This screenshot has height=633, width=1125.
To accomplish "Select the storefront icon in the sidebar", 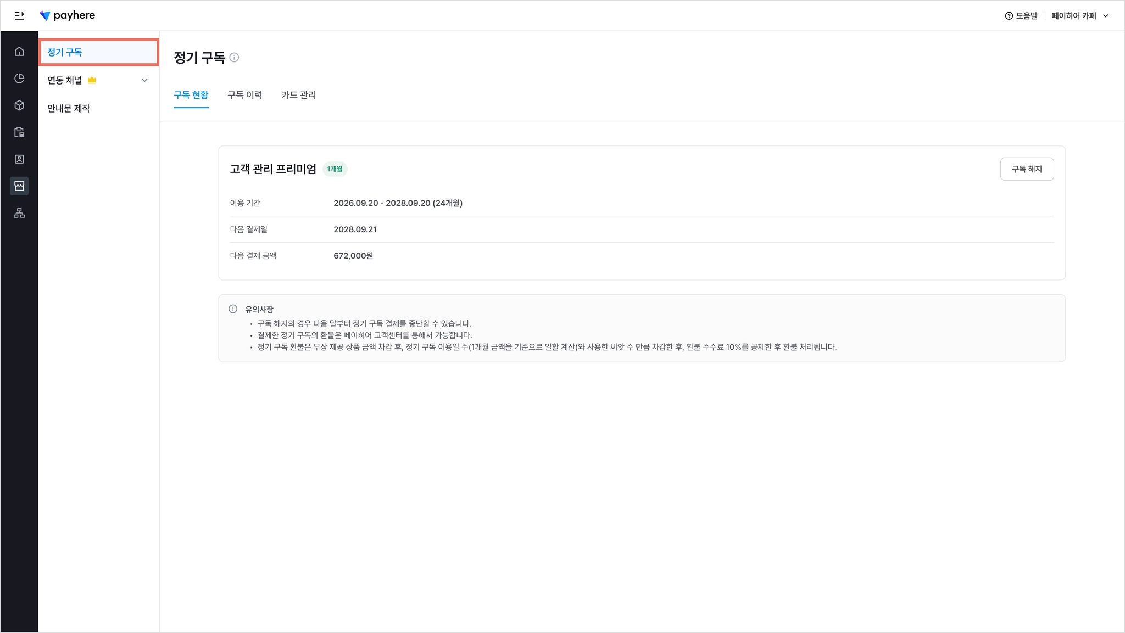I will 19,186.
